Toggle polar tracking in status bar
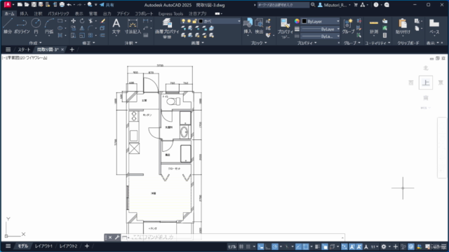This screenshot has height=252, width=449. (275, 246)
